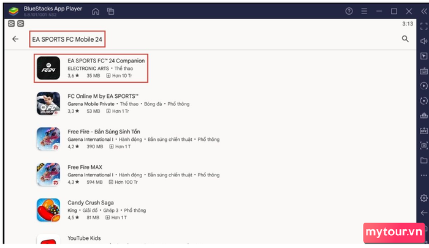Open the BlueStacks help icon
This screenshot has width=429, height=248.
pyautogui.click(x=349, y=11)
